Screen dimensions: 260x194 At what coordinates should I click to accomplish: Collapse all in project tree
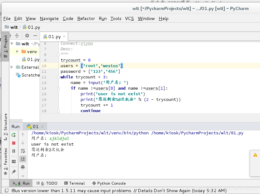tap(17, 36)
